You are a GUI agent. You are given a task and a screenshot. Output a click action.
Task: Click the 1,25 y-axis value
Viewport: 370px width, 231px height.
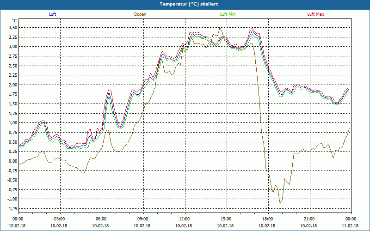12,113
